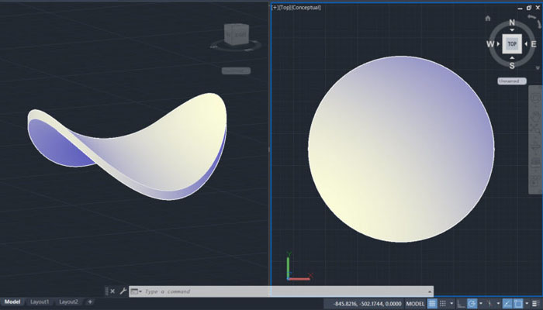Screen dimensions: 543x310
Task: Click the ViewCube Home icon
Action: tap(487, 18)
